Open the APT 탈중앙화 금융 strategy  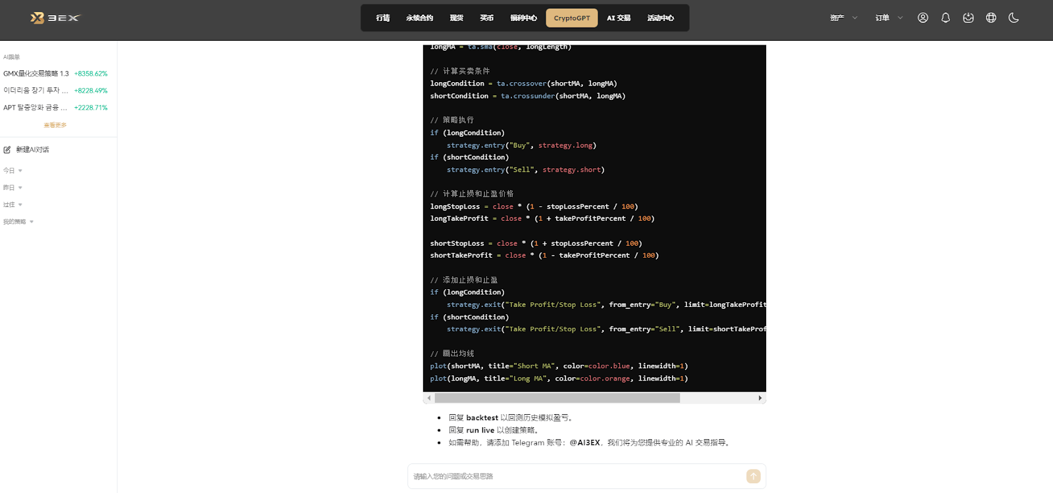[x=36, y=108]
